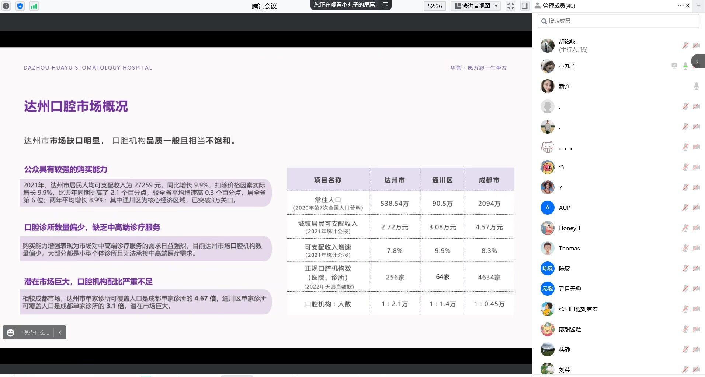Click the 搜索成员 search field

pyautogui.click(x=618, y=21)
